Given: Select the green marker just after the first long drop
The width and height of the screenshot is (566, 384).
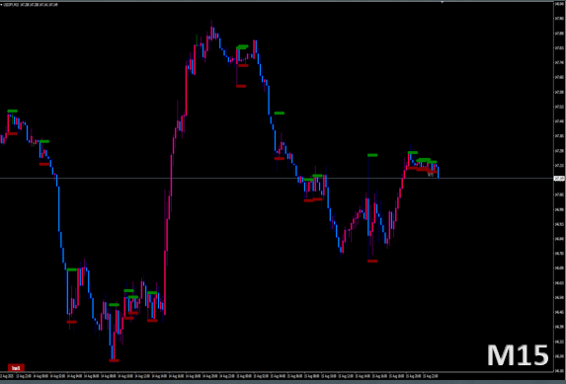Looking at the screenshot, I should coord(72,269).
